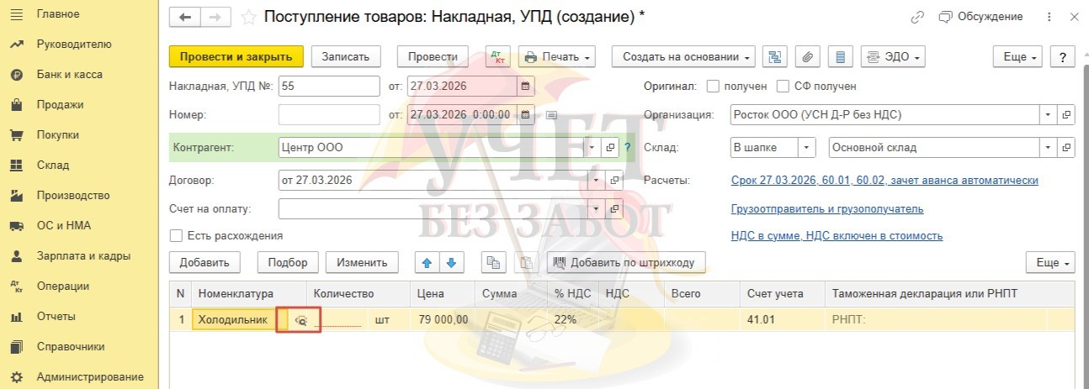Open the Контрагент dropdown arrow
1089x389 pixels.
[594, 147]
